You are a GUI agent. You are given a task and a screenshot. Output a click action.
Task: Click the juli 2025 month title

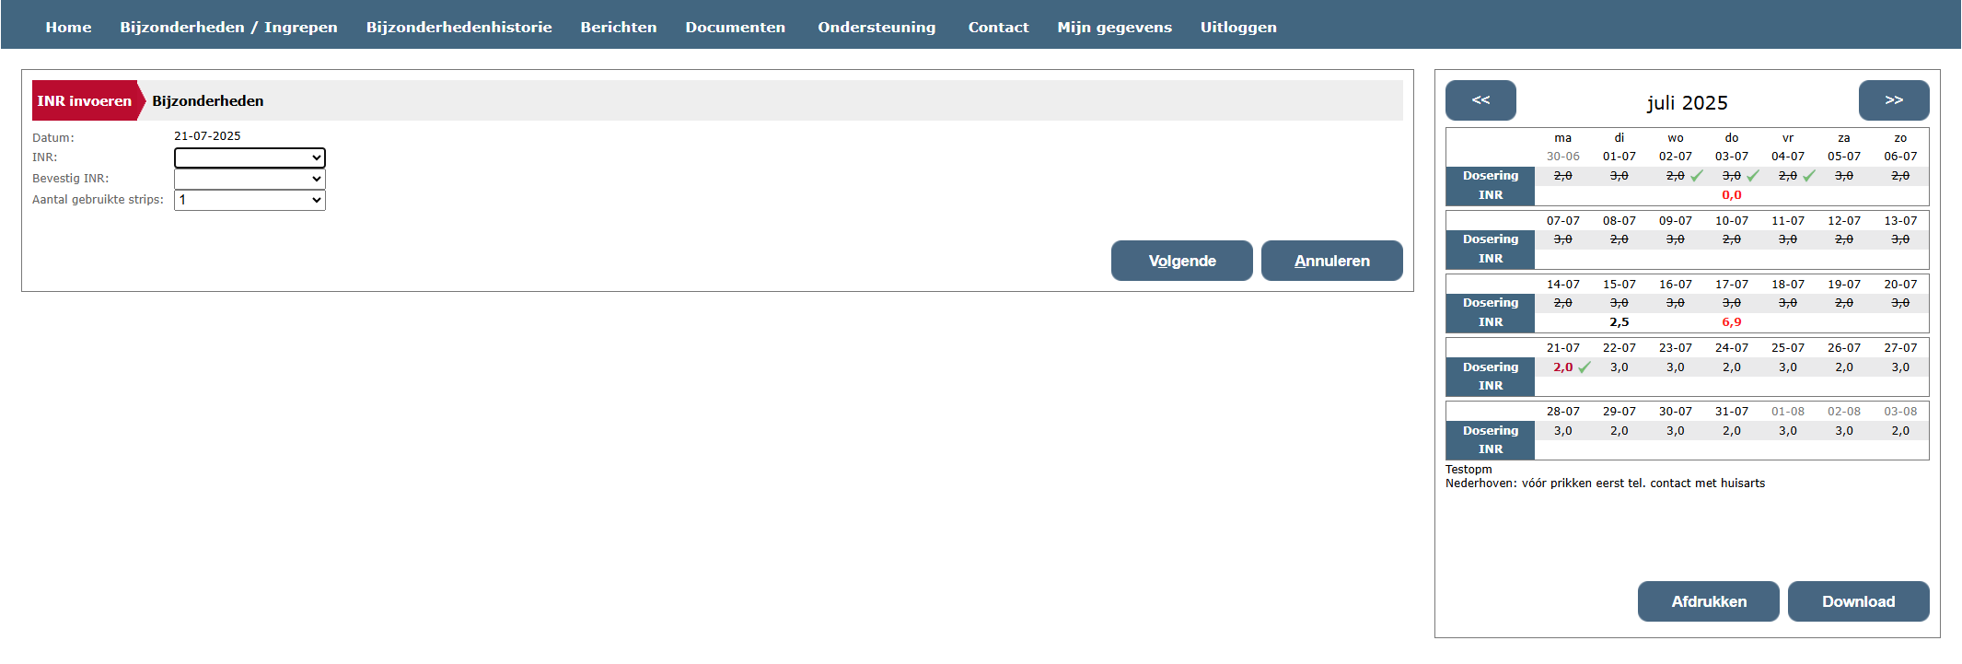(1687, 103)
